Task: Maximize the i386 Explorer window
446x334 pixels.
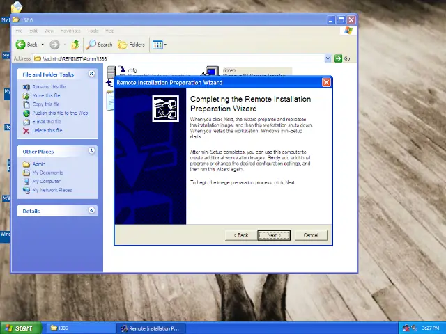Action: (x=341, y=20)
